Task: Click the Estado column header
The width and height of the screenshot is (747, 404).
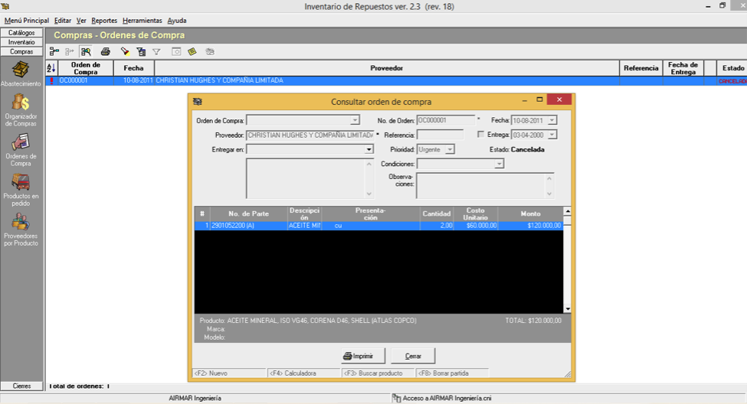Action: [732, 68]
